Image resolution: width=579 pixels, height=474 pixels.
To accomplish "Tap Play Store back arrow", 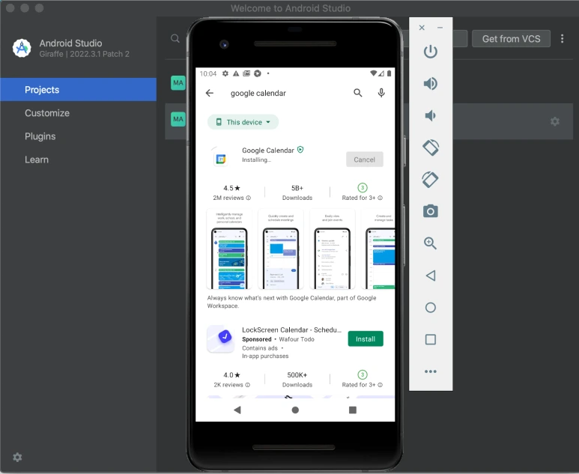I will (210, 93).
